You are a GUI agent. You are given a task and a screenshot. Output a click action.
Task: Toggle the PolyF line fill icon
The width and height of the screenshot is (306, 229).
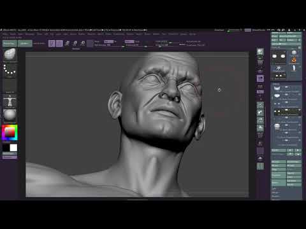coord(260,135)
